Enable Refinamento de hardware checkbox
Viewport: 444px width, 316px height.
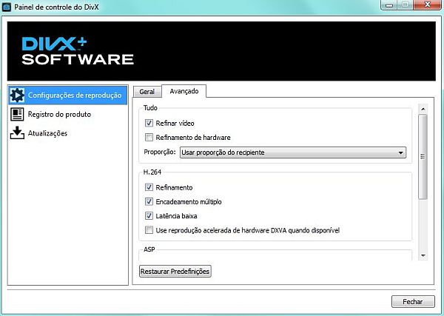click(149, 138)
